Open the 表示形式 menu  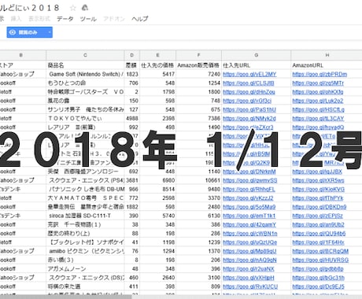pos(39,19)
